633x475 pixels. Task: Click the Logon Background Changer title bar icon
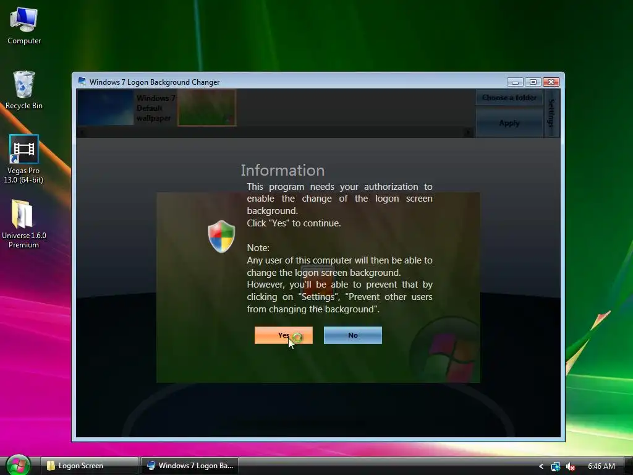point(82,82)
